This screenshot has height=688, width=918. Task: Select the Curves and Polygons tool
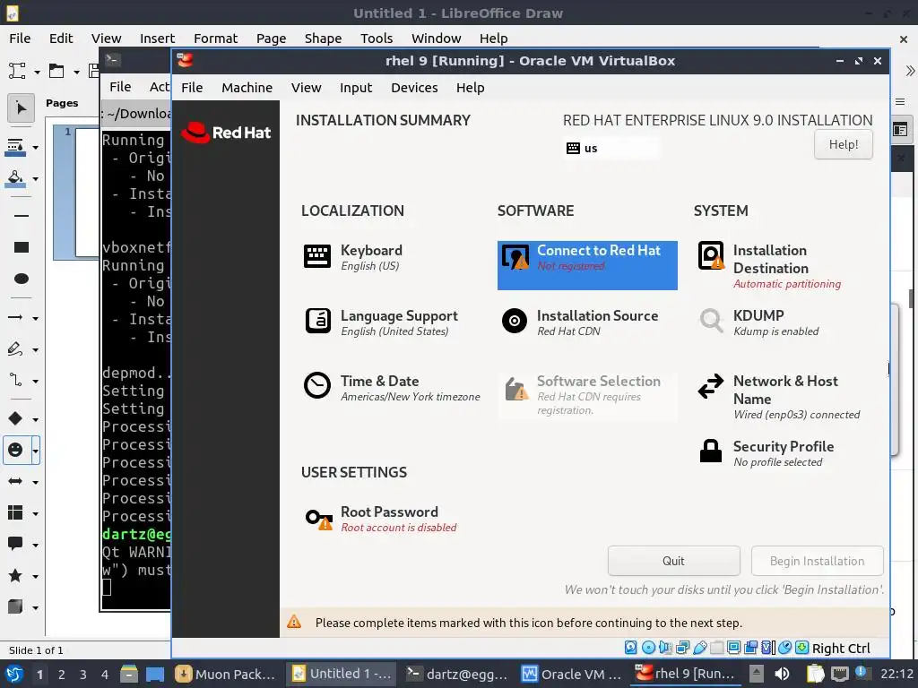(x=15, y=349)
